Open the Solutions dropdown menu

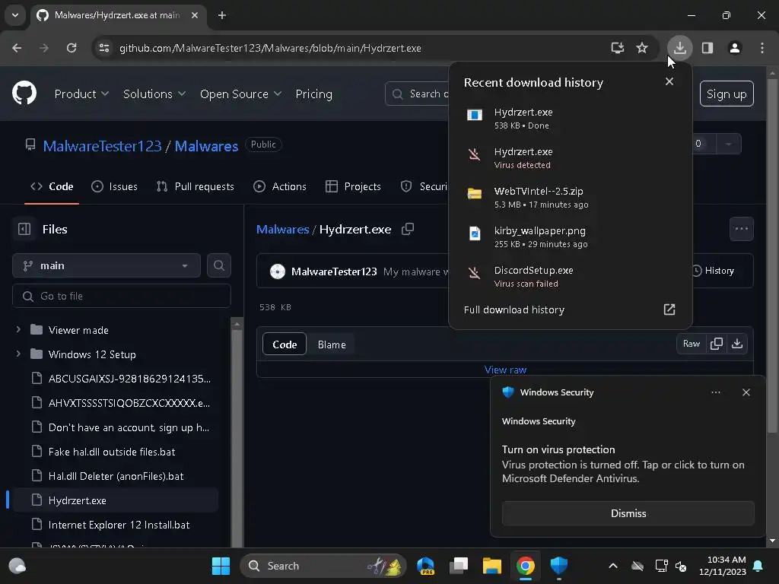[x=154, y=94]
